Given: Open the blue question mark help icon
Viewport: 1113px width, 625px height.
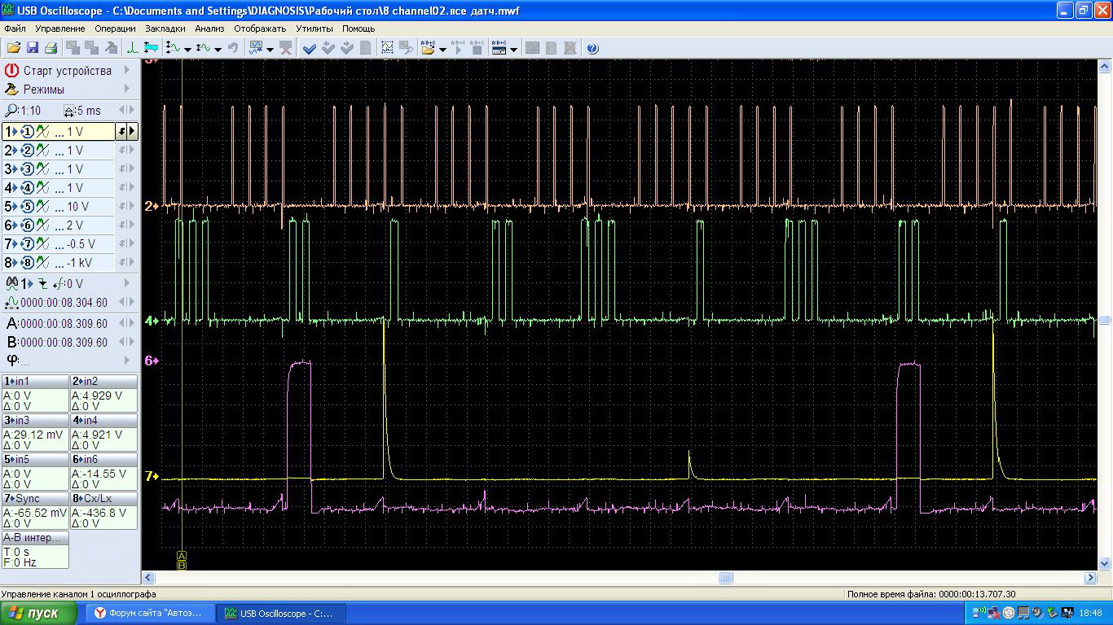Looking at the screenshot, I should pyautogui.click(x=592, y=48).
